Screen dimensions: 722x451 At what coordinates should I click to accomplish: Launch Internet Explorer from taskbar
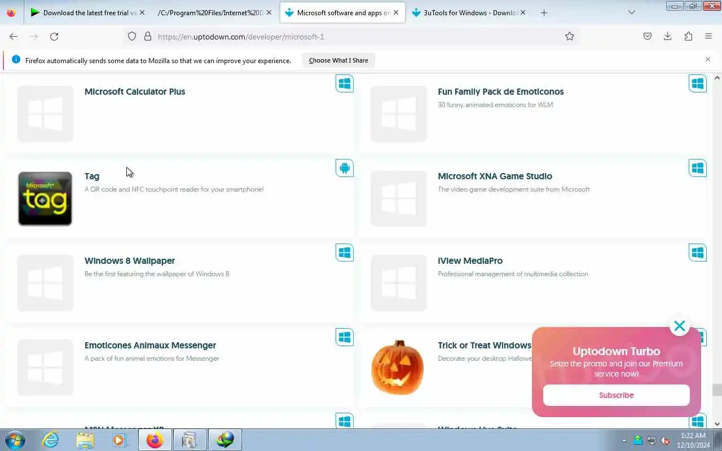pos(51,440)
